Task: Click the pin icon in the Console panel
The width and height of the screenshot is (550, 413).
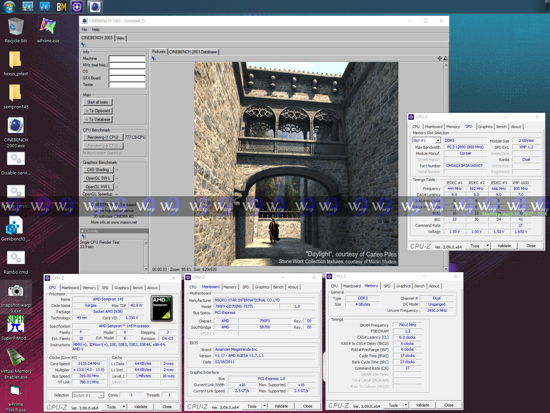Action: click(x=83, y=236)
